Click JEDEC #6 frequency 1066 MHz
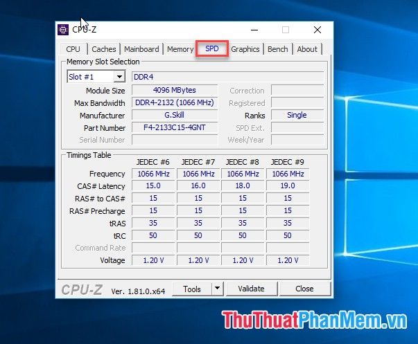This screenshot has width=418, height=344. tap(153, 174)
